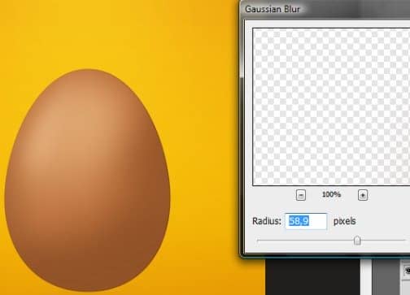Click the bottom edge of the egg
This screenshot has width=410, height=295.
point(88,288)
